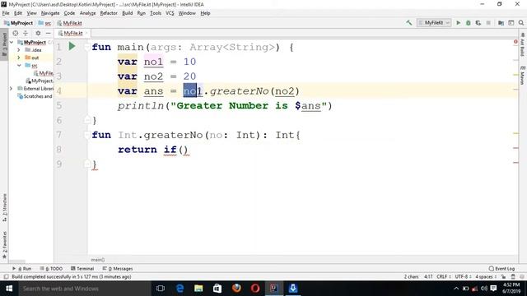This screenshot has width=527, height=296.
Task: Fold the greaterNo function at line 7
Action: click(x=86, y=135)
